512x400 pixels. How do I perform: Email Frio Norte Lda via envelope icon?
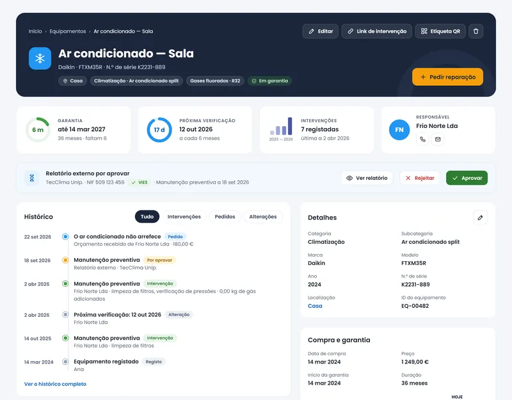coord(438,140)
